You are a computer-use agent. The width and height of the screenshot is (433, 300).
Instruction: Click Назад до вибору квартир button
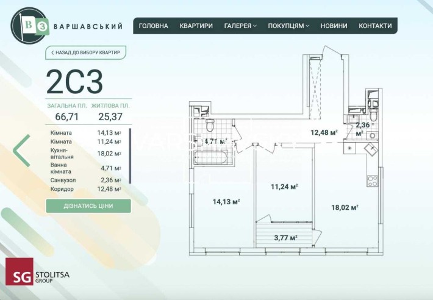pyautogui.click(x=85, y=52)
